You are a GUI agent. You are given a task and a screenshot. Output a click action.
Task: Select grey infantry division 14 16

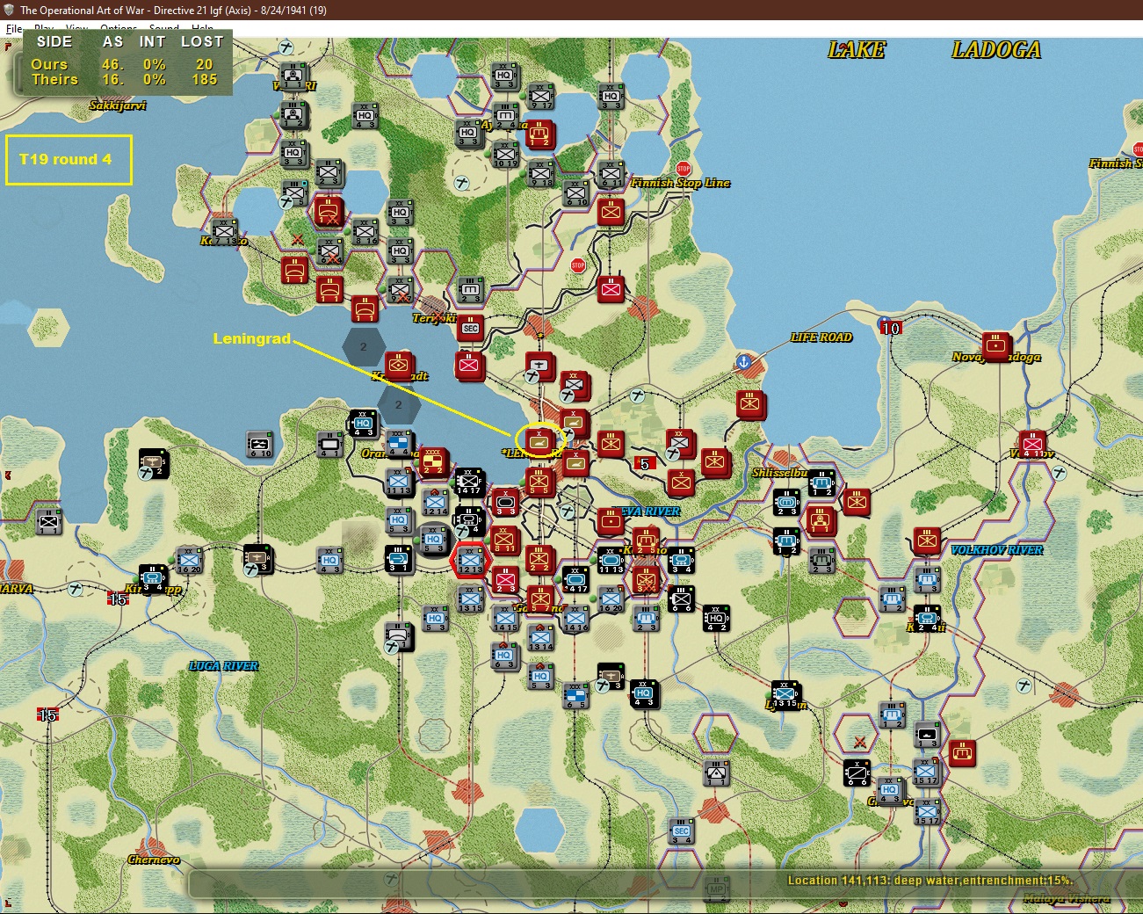(x=575, y=618)
